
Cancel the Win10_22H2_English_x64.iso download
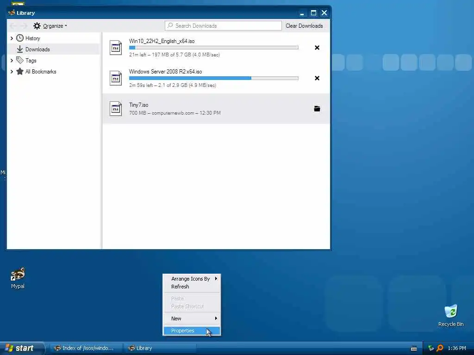317,48
